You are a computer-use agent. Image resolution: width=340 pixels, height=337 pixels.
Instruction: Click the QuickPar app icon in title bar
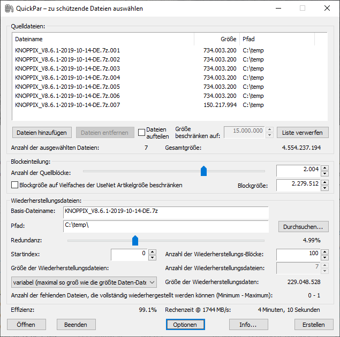(x=9, y=9)
